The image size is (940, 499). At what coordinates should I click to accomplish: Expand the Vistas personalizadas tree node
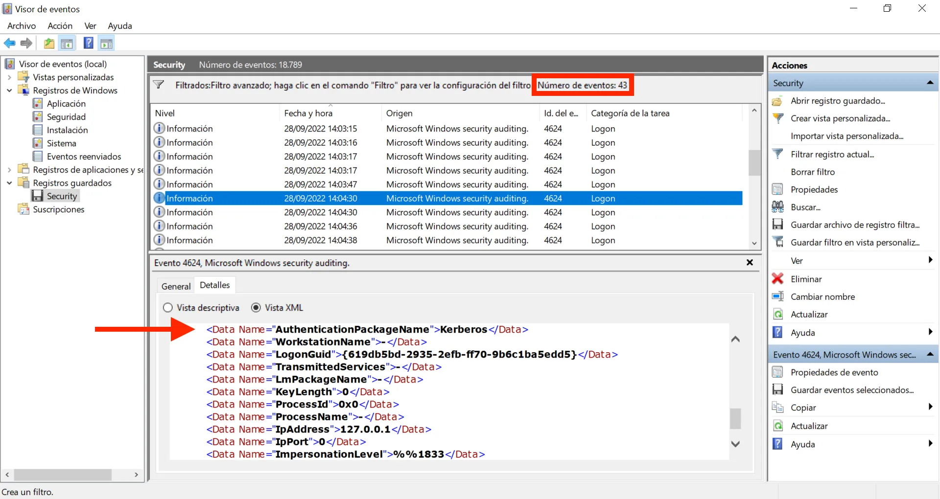tap(9, 77)
